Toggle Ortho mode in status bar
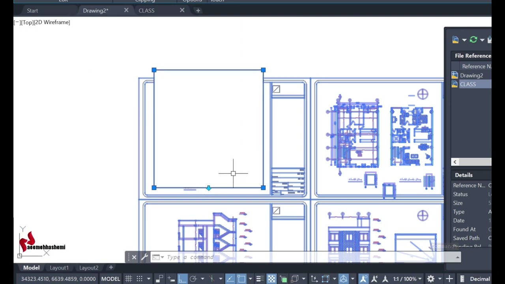 pyautogui.click(x=182, y=279)
